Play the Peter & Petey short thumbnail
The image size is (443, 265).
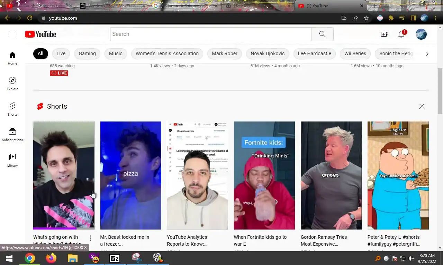point(398,175)
